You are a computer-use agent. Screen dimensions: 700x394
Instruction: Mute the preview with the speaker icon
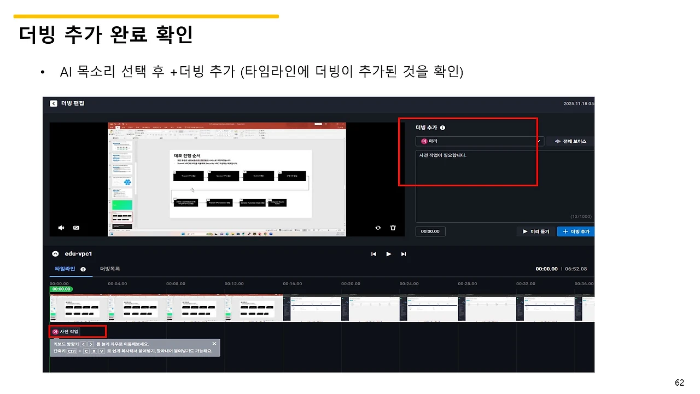click(61, 228)
